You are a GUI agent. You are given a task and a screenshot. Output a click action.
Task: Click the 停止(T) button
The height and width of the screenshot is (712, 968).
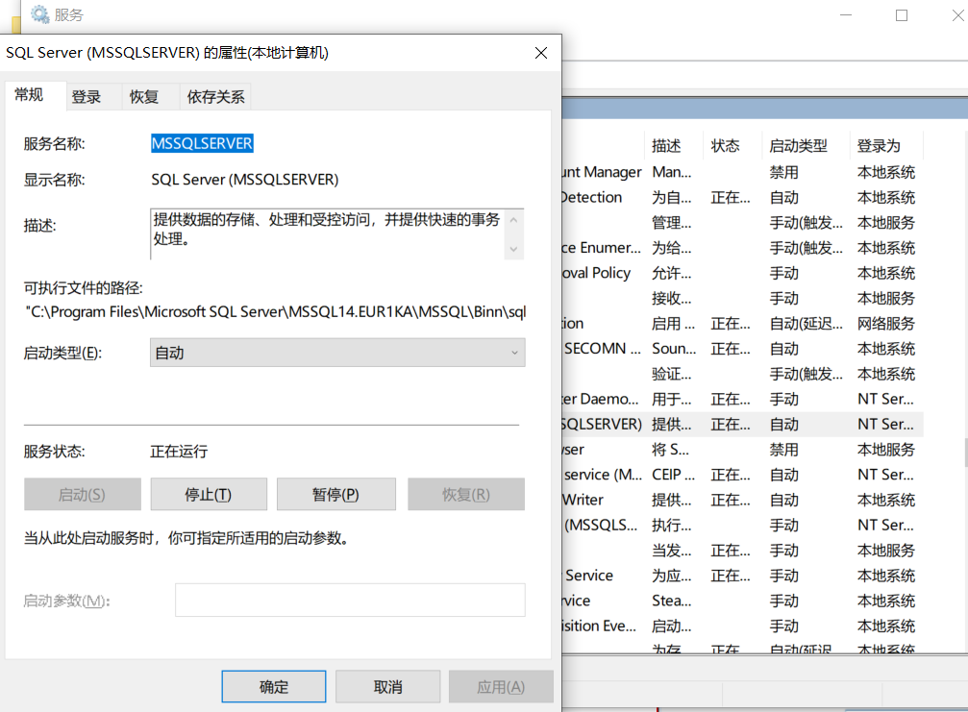pyautogui.click(x=209, y=494)
